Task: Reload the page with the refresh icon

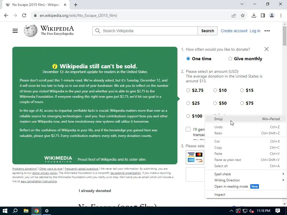Action: (x=24, y=15)
